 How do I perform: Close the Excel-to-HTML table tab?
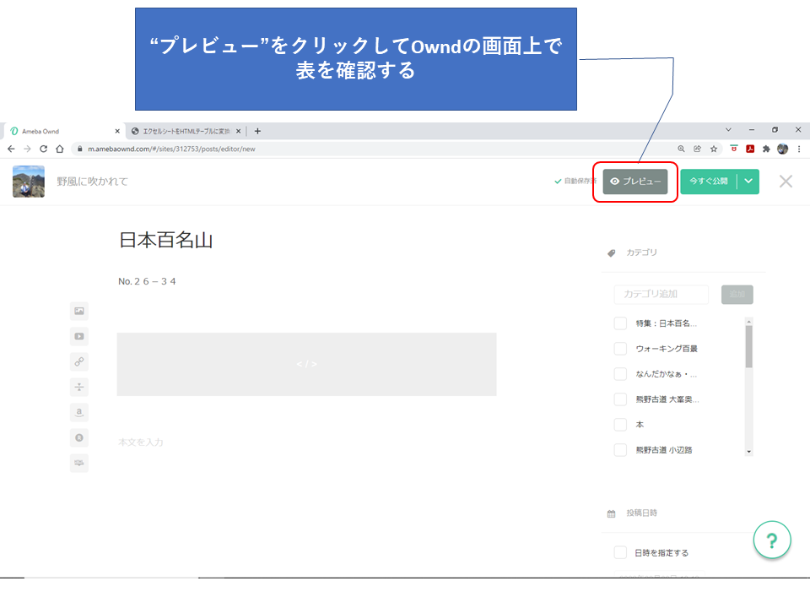point(238,132)
